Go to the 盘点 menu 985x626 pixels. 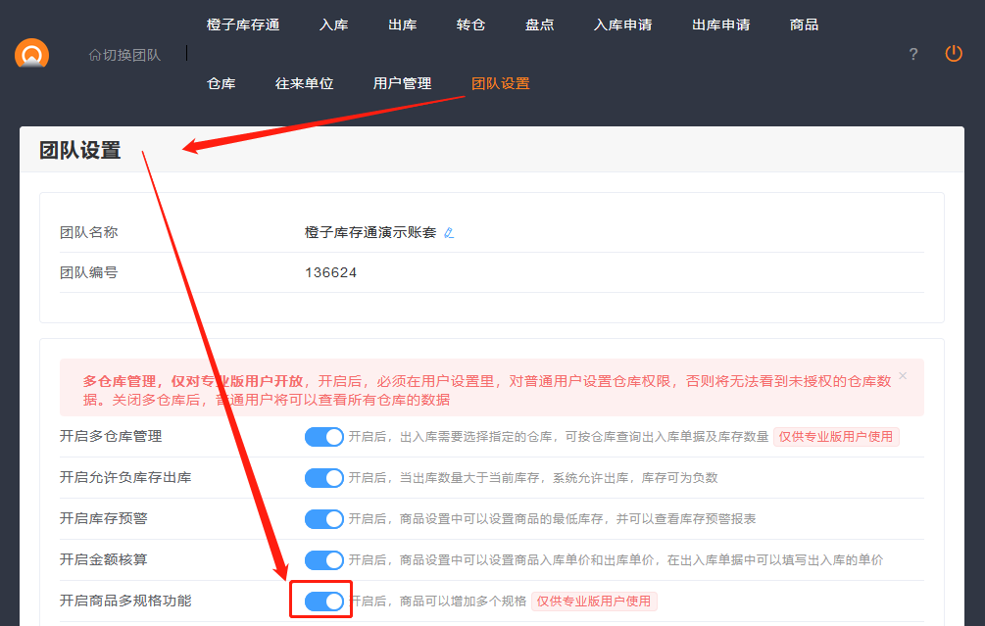tap(539, 24)
